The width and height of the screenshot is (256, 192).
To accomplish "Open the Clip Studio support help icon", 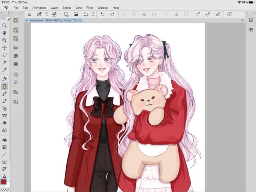I will [229, 14].
